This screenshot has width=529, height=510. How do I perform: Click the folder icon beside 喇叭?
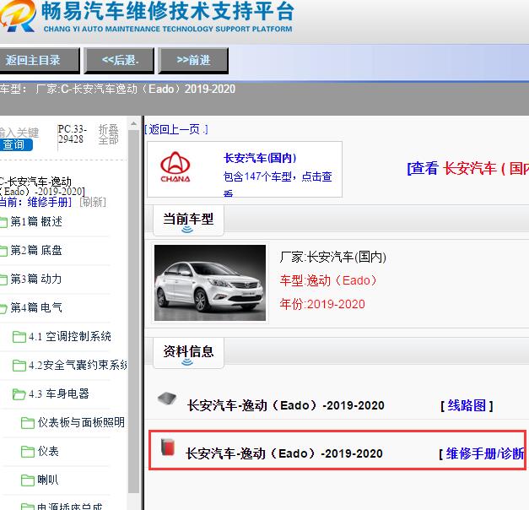point(28,480)
